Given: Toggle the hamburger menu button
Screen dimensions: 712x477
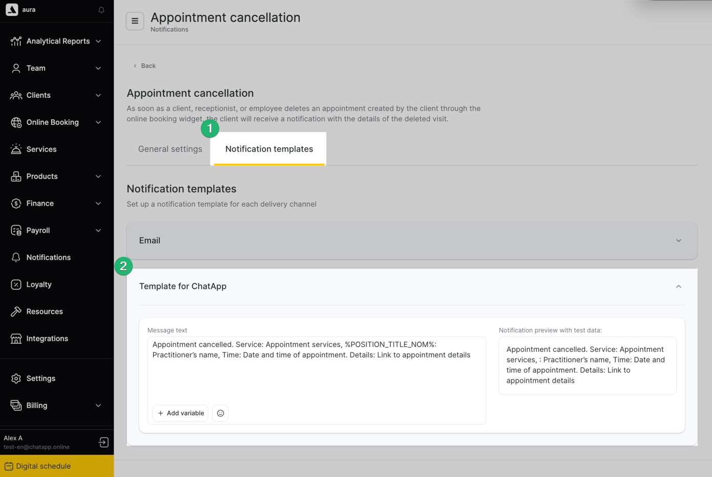Looking at the screenshot, I should [x=135, y=21].
